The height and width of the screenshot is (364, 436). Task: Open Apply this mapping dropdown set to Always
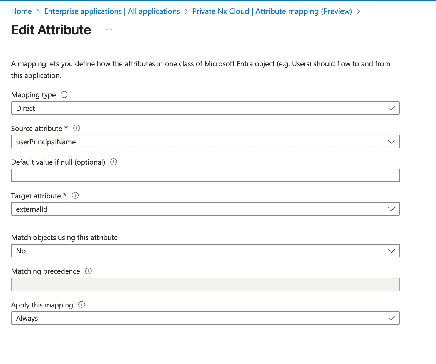point(205,318)
